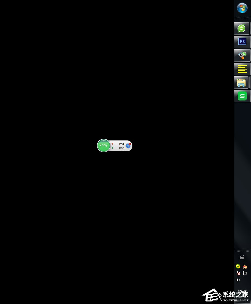Open QQ from the system tray
251x304 pixels.
pyautogui.click(x=245, y=266)
